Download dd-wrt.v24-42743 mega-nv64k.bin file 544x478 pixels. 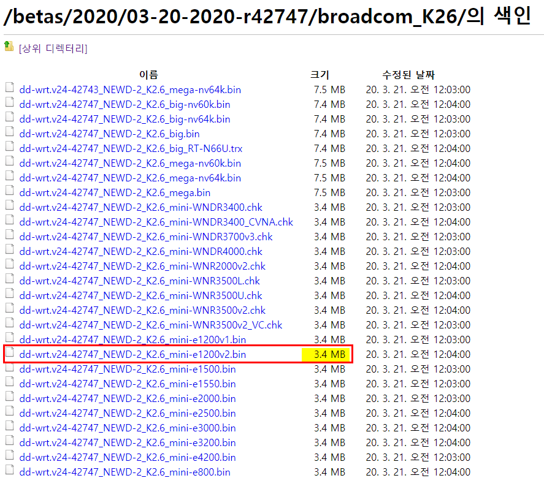click(x=130, y=89)
